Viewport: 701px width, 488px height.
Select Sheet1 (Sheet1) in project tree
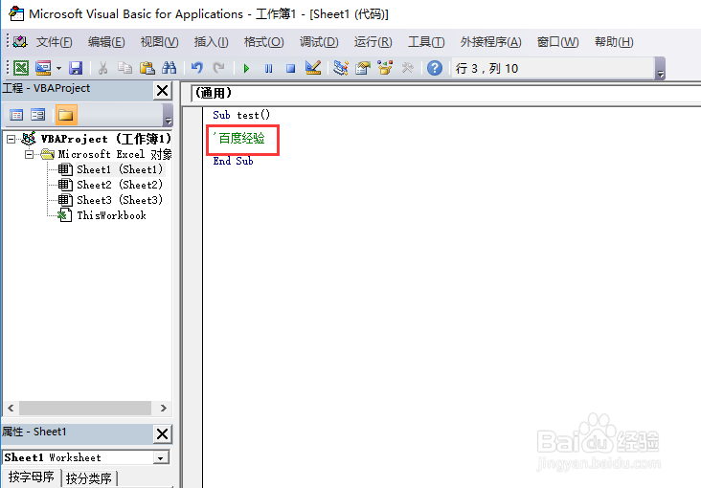[120, 169]
